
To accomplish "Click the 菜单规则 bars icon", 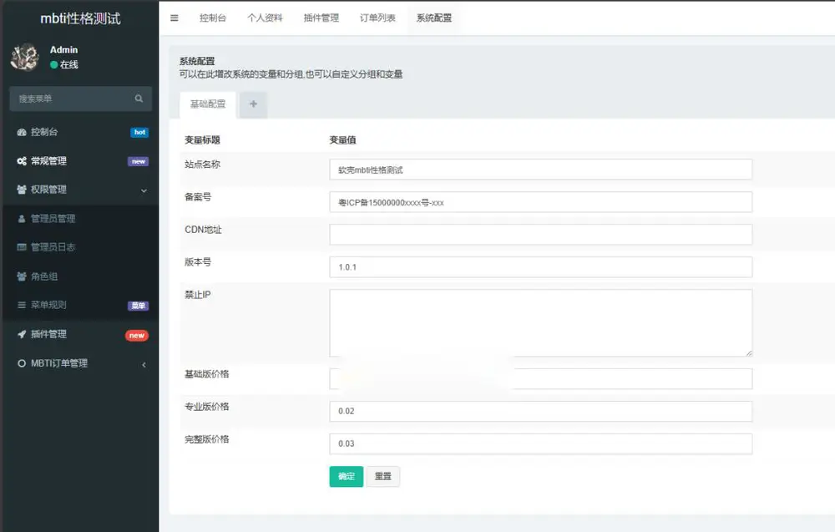I will [x=22, y=305].
